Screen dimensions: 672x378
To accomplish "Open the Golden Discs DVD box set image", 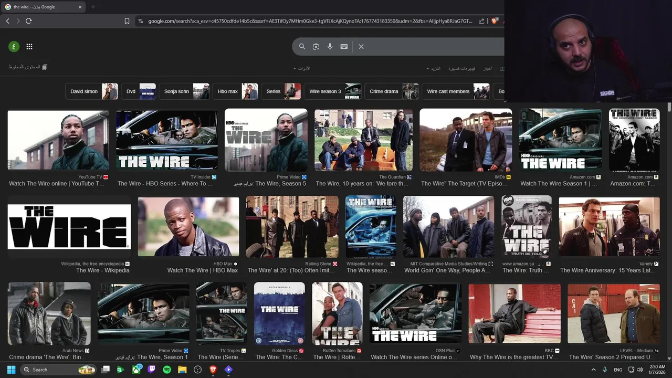I will 279,314.
